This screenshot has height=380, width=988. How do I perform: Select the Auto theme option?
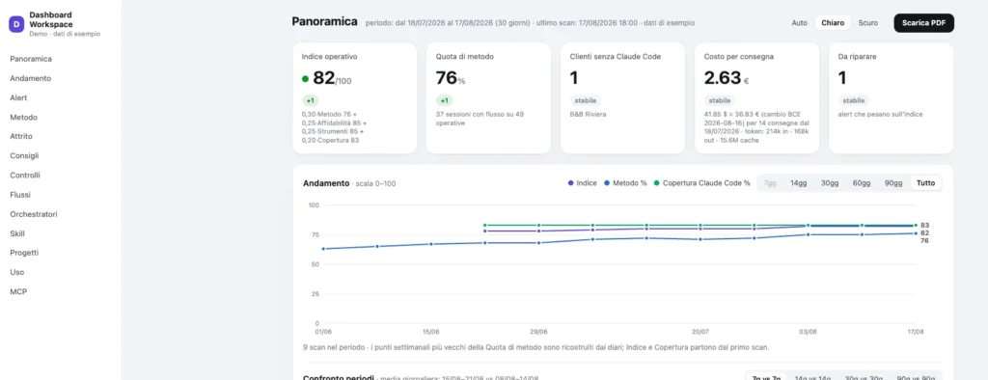(x=799, y=23)
